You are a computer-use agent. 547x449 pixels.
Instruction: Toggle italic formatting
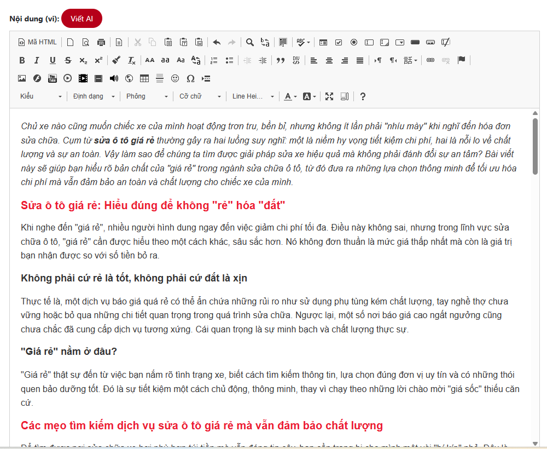[37, 60]
